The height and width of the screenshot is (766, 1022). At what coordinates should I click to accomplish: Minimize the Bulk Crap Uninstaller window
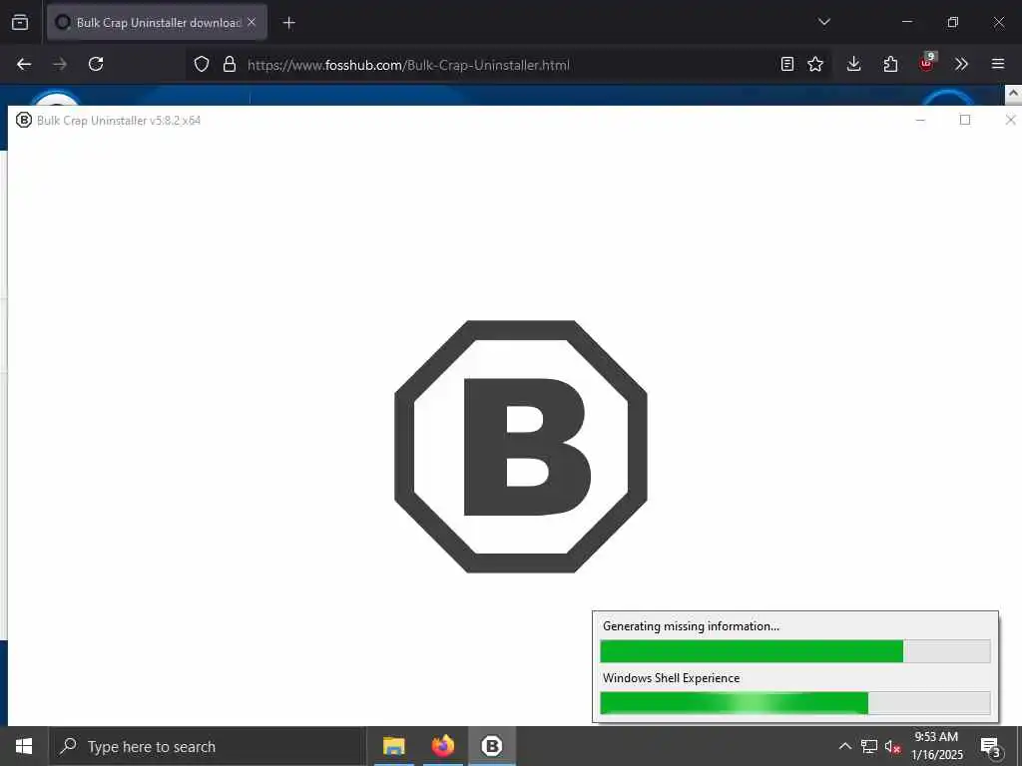click(920, 120)
